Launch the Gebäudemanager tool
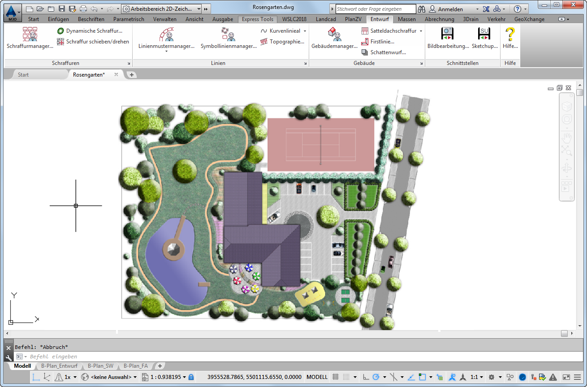This screenshot has width=587, height=387. click(x=334, y=38)
